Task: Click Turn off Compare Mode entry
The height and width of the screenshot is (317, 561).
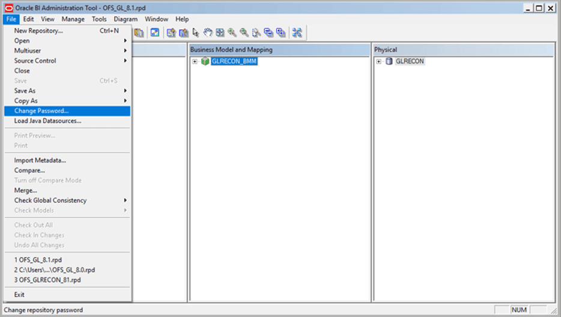Action: [67, 180]
